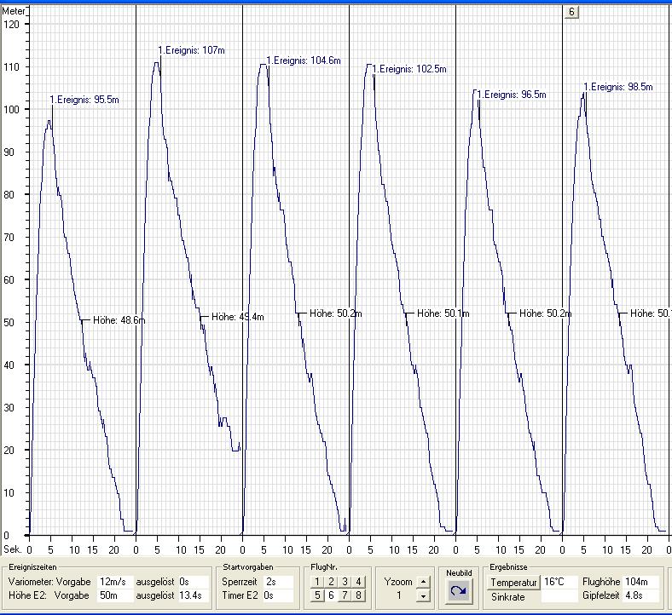Select flight number 2 button
This screenshot has height=615, width=672.
click(331, 582)
